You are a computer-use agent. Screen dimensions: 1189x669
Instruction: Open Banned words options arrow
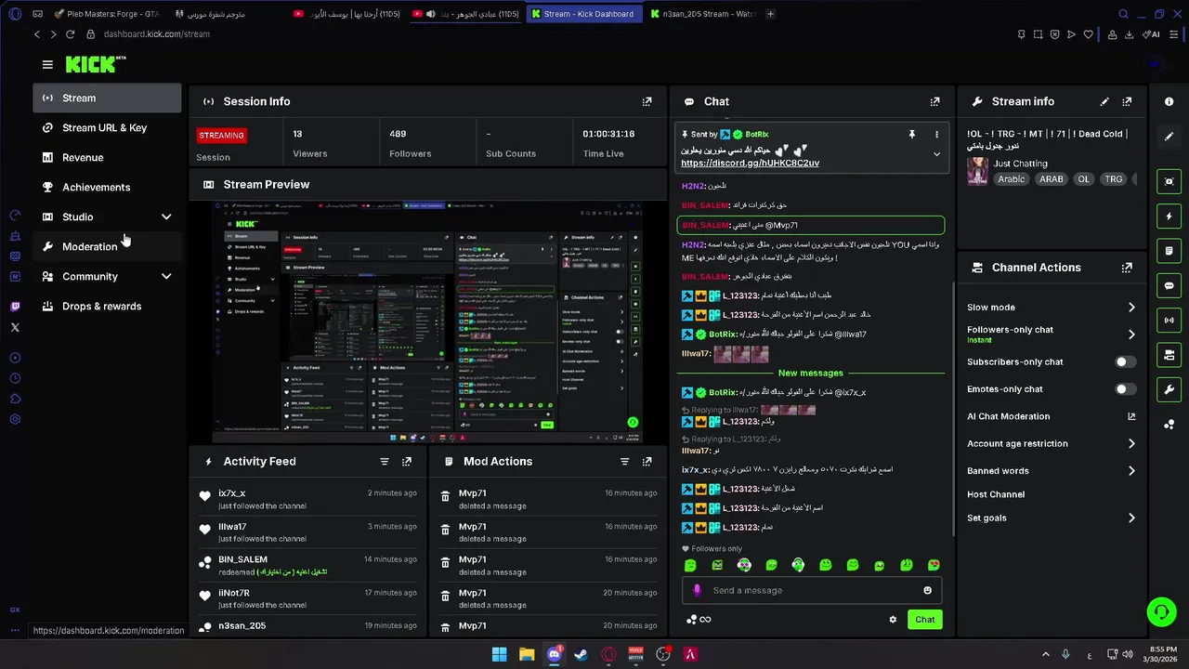click(x=1131, y=471)
